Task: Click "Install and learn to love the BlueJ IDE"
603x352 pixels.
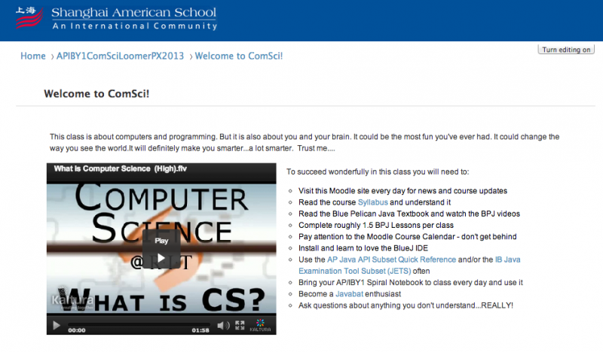Action: [x=363, y=248]
